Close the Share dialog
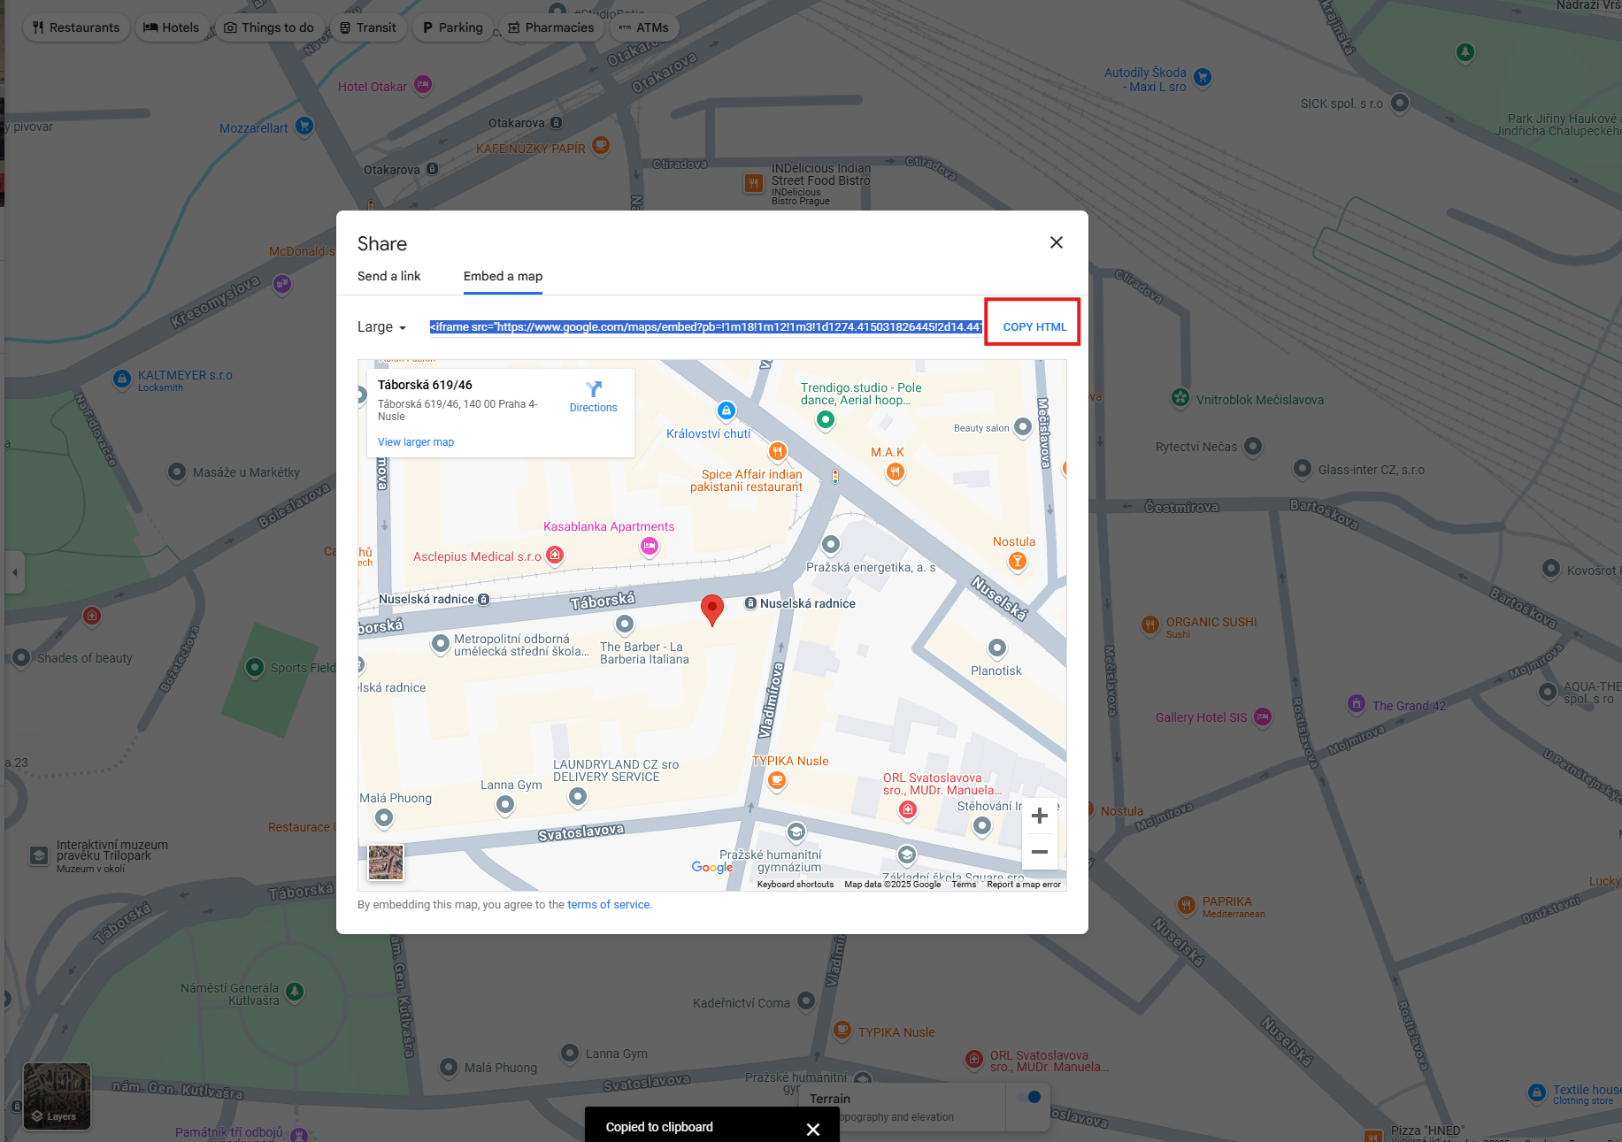Image resolution: width=1622 pixels, height=1142 pixels. [x=1056, y=242]
